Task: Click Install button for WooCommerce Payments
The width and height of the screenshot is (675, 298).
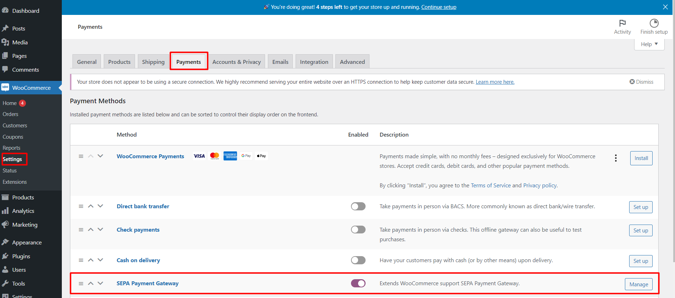Action: coord(641,158)
